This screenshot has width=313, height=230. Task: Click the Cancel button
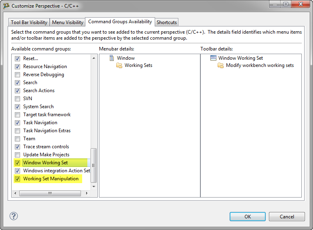point(287,216)
